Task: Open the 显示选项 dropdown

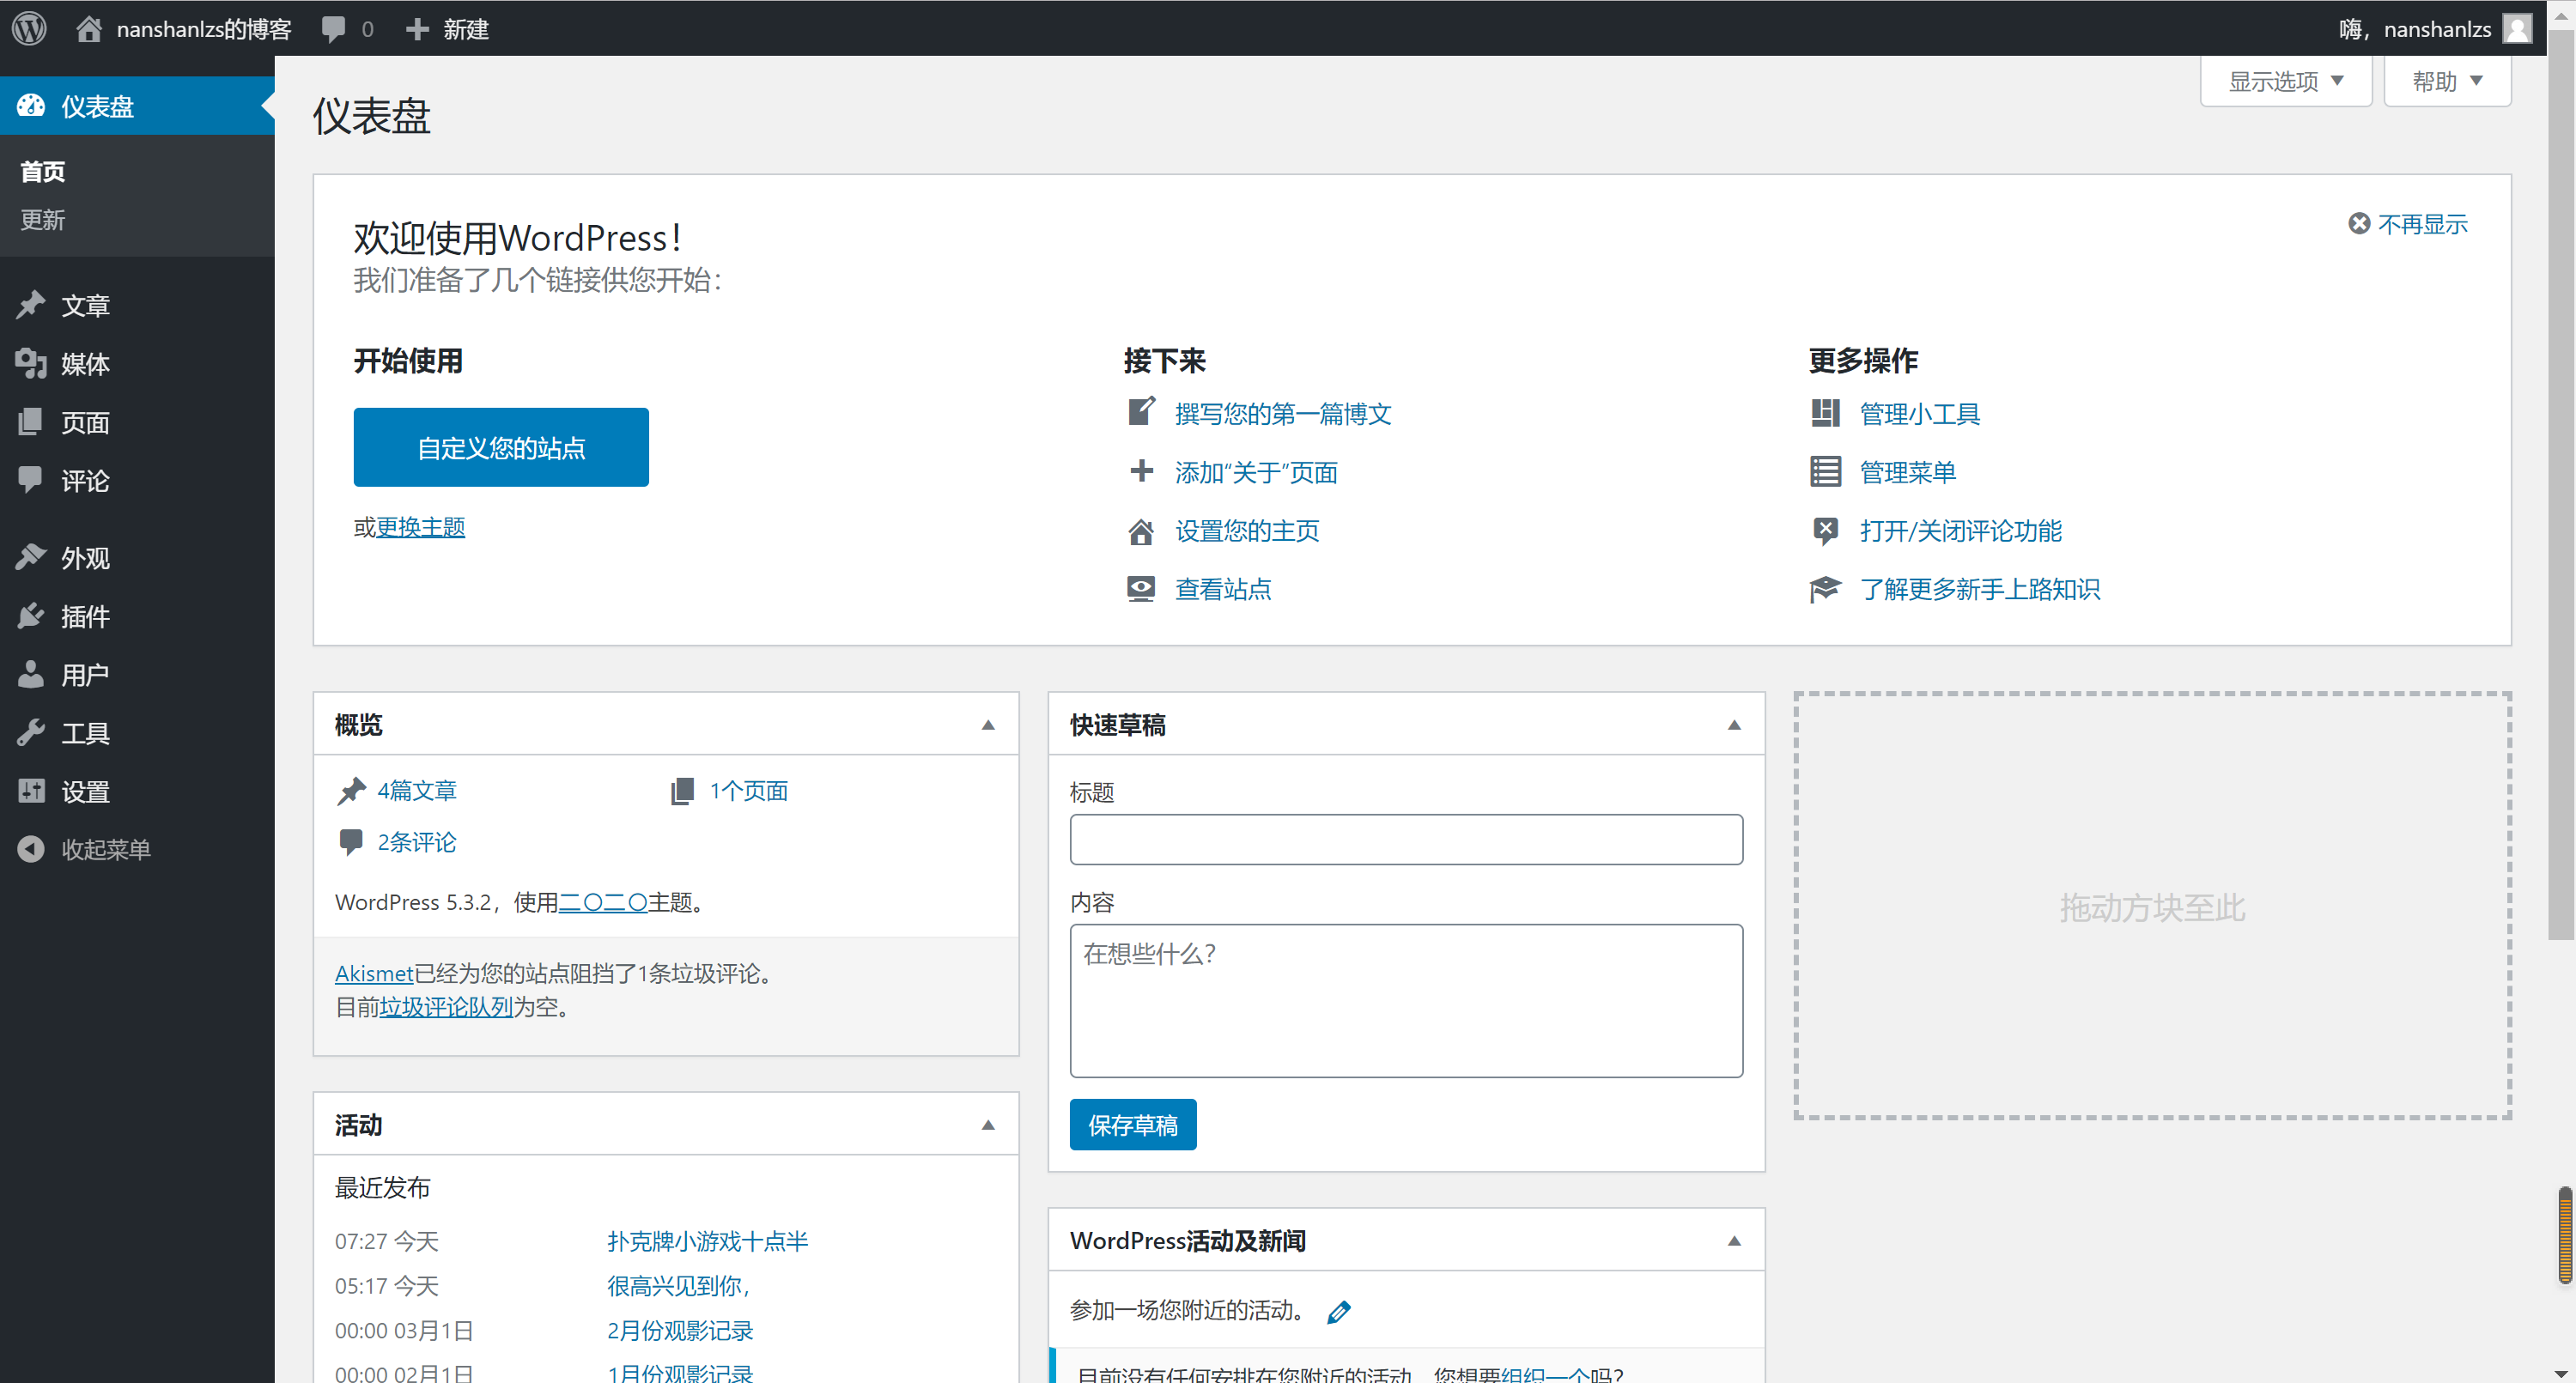Action: coord(2285,81)
